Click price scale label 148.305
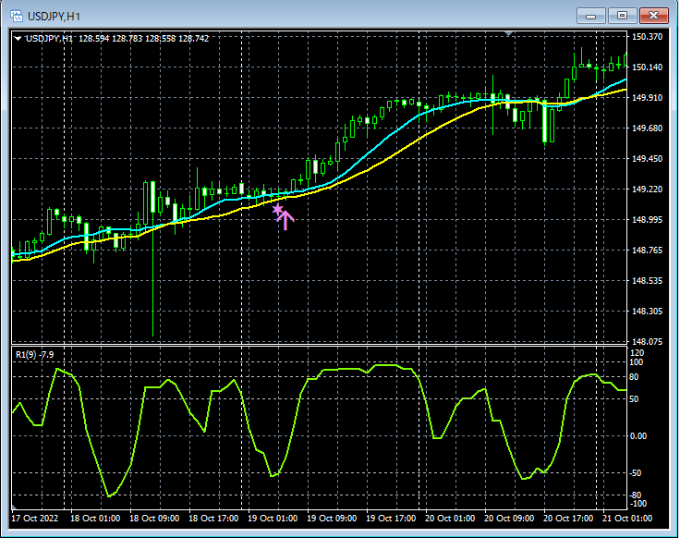 (x=647, y=312)
